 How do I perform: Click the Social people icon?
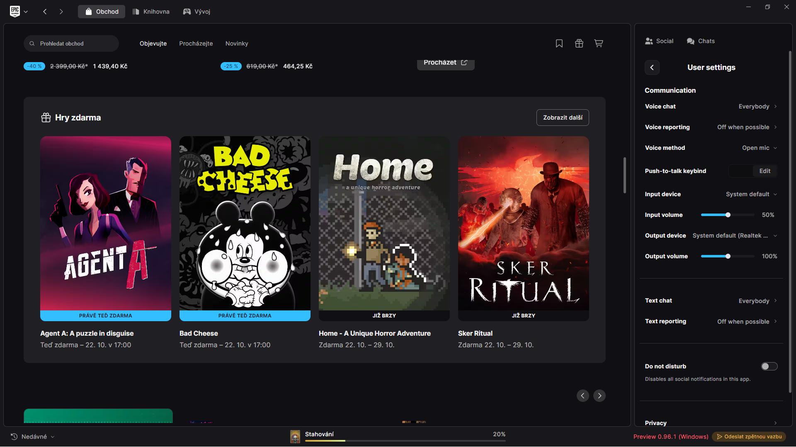click(x=649, y=41)
